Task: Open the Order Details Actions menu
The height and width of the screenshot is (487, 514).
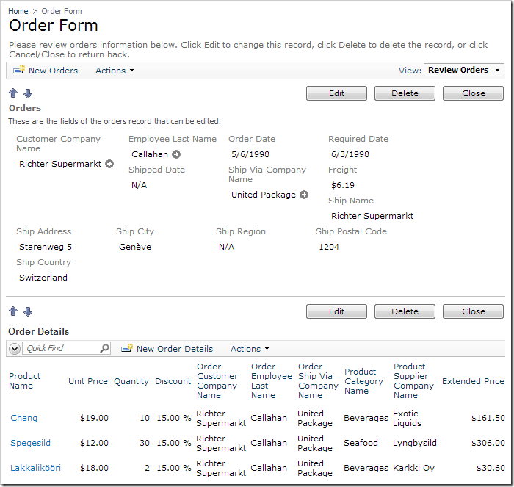Action: point(250,349)
